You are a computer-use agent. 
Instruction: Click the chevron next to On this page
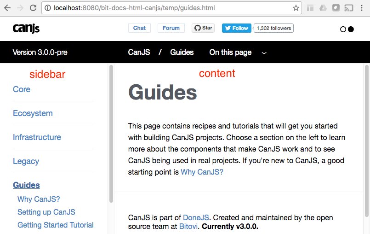(x=264, y=53)
